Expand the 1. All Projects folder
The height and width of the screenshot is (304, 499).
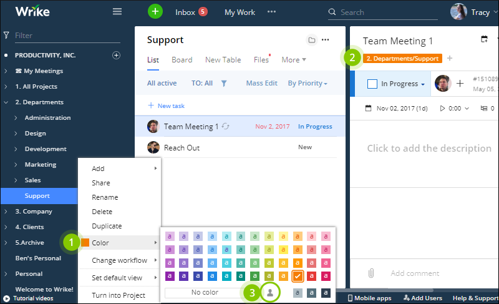point(6,87)
